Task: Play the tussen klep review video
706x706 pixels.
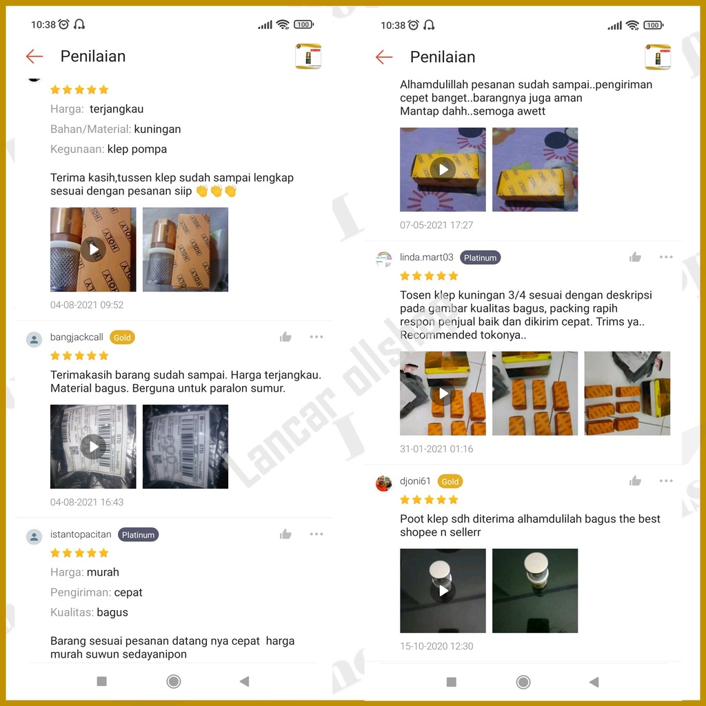Action: tap(93, 250)
